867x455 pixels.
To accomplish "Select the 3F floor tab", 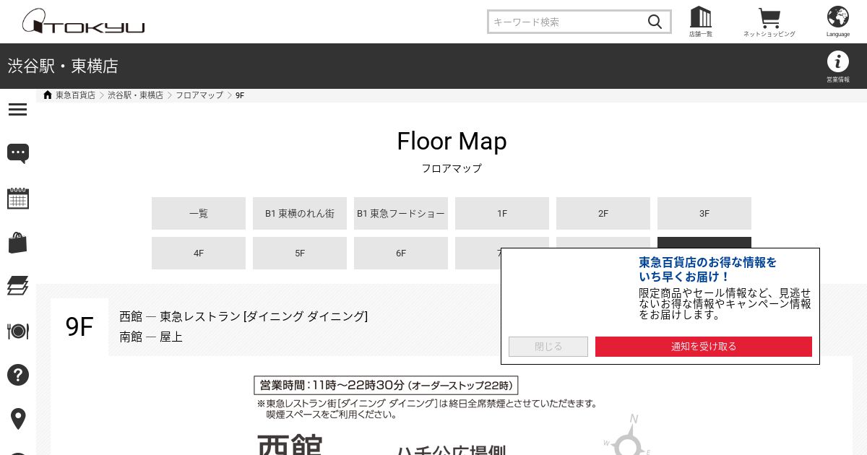I will click(704, 213).
